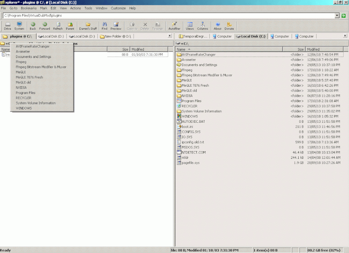The height and width of the screenshot is (253, 349).
Task: Close the right pane tab strip
Action: click(x=345, y=35)
